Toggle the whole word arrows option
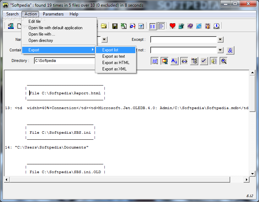 [x=184, y=61]
